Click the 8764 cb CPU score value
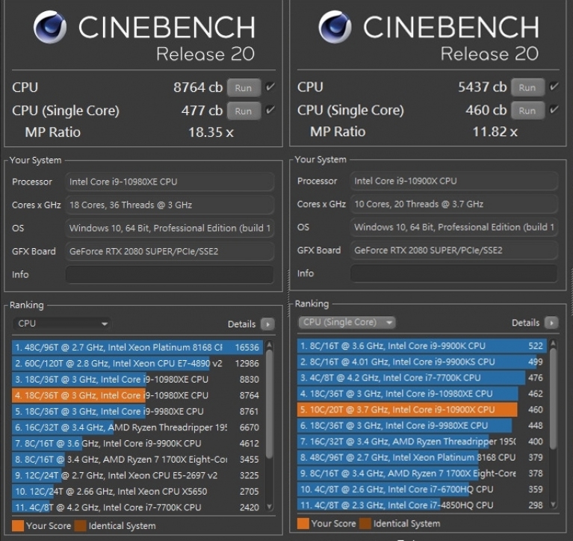573x541 pixels. point(198,87)
